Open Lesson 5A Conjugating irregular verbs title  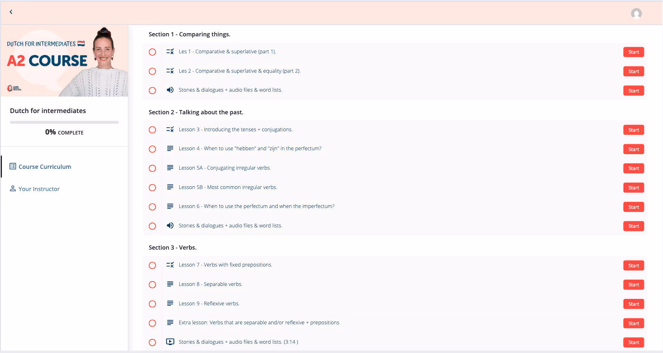(225, 168)
